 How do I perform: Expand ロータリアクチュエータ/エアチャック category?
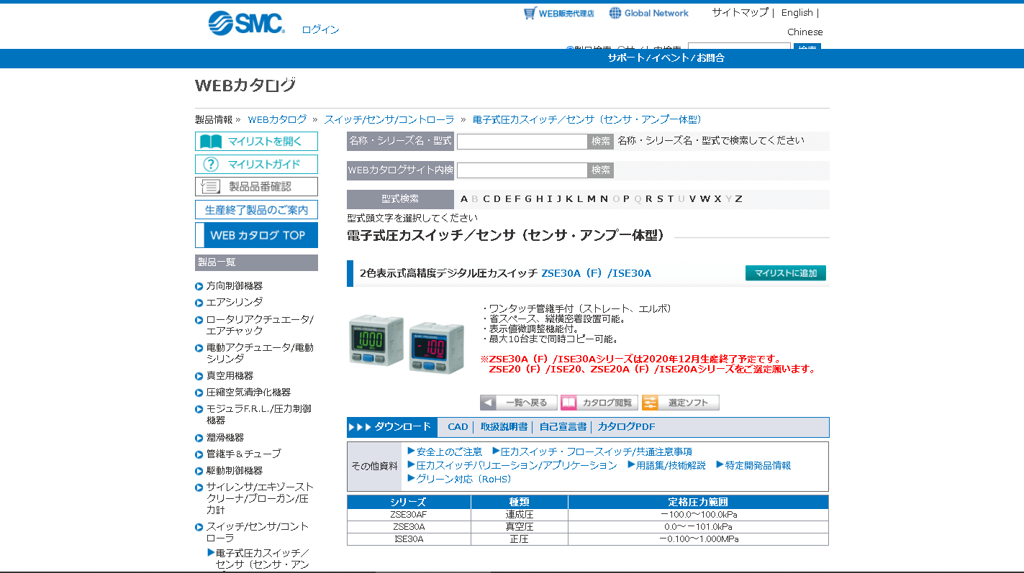tap(260, 325)
